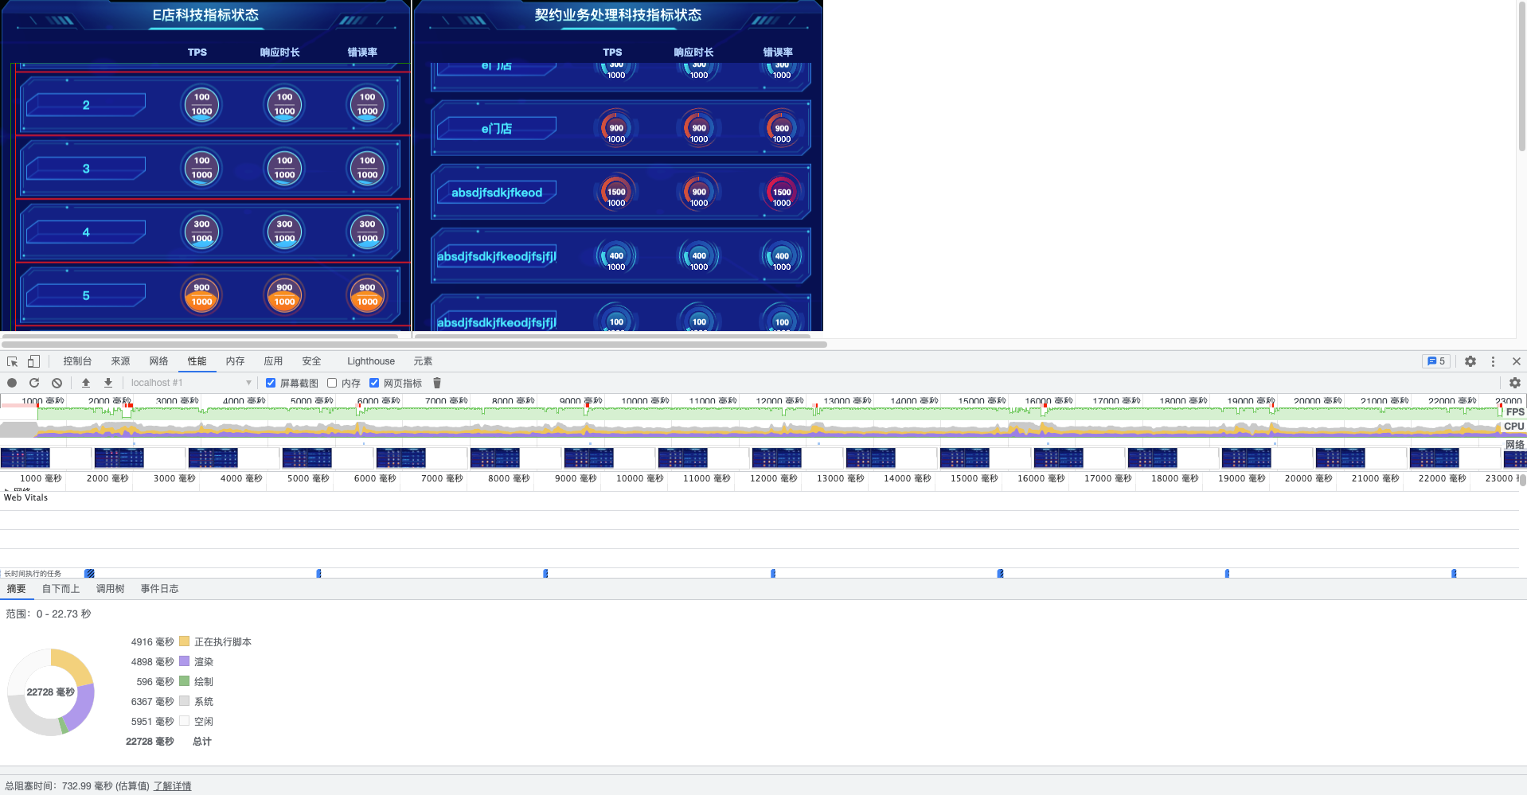Start recording with the record button
Viewport: 1527px width, 795px height.
tap(12, 383)
